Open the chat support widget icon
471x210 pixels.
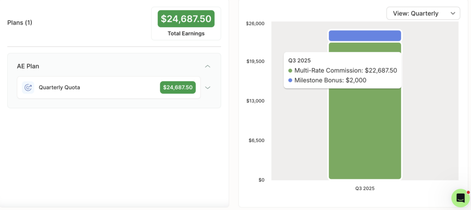coord(460,198)
